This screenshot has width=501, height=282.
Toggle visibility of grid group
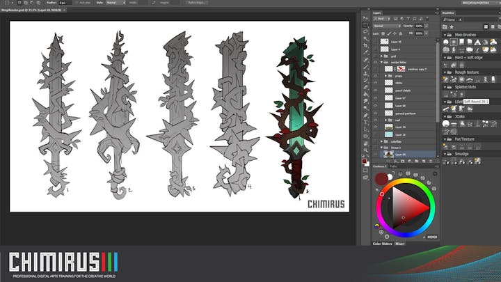coord(375,56)
